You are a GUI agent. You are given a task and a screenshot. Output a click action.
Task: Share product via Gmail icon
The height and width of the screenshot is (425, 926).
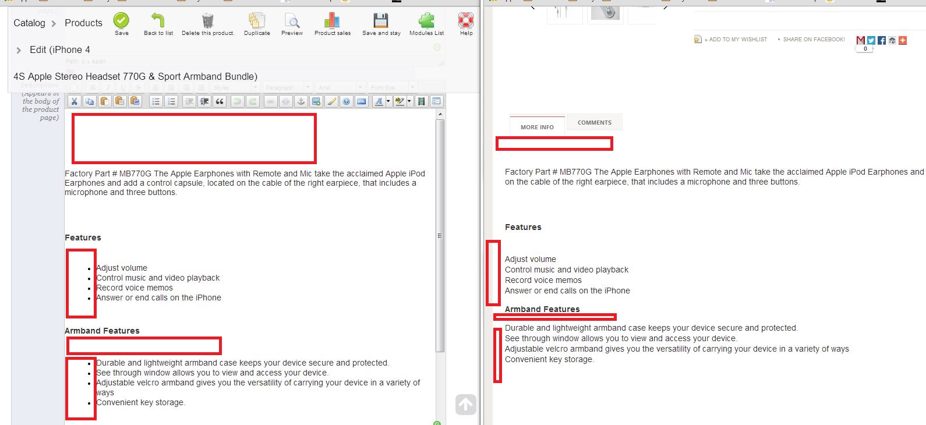[861, 40]
